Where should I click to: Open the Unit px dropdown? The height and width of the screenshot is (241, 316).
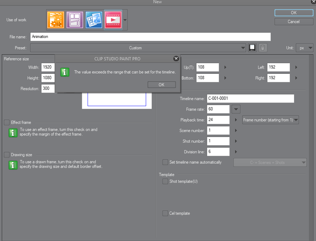[305, 48]
